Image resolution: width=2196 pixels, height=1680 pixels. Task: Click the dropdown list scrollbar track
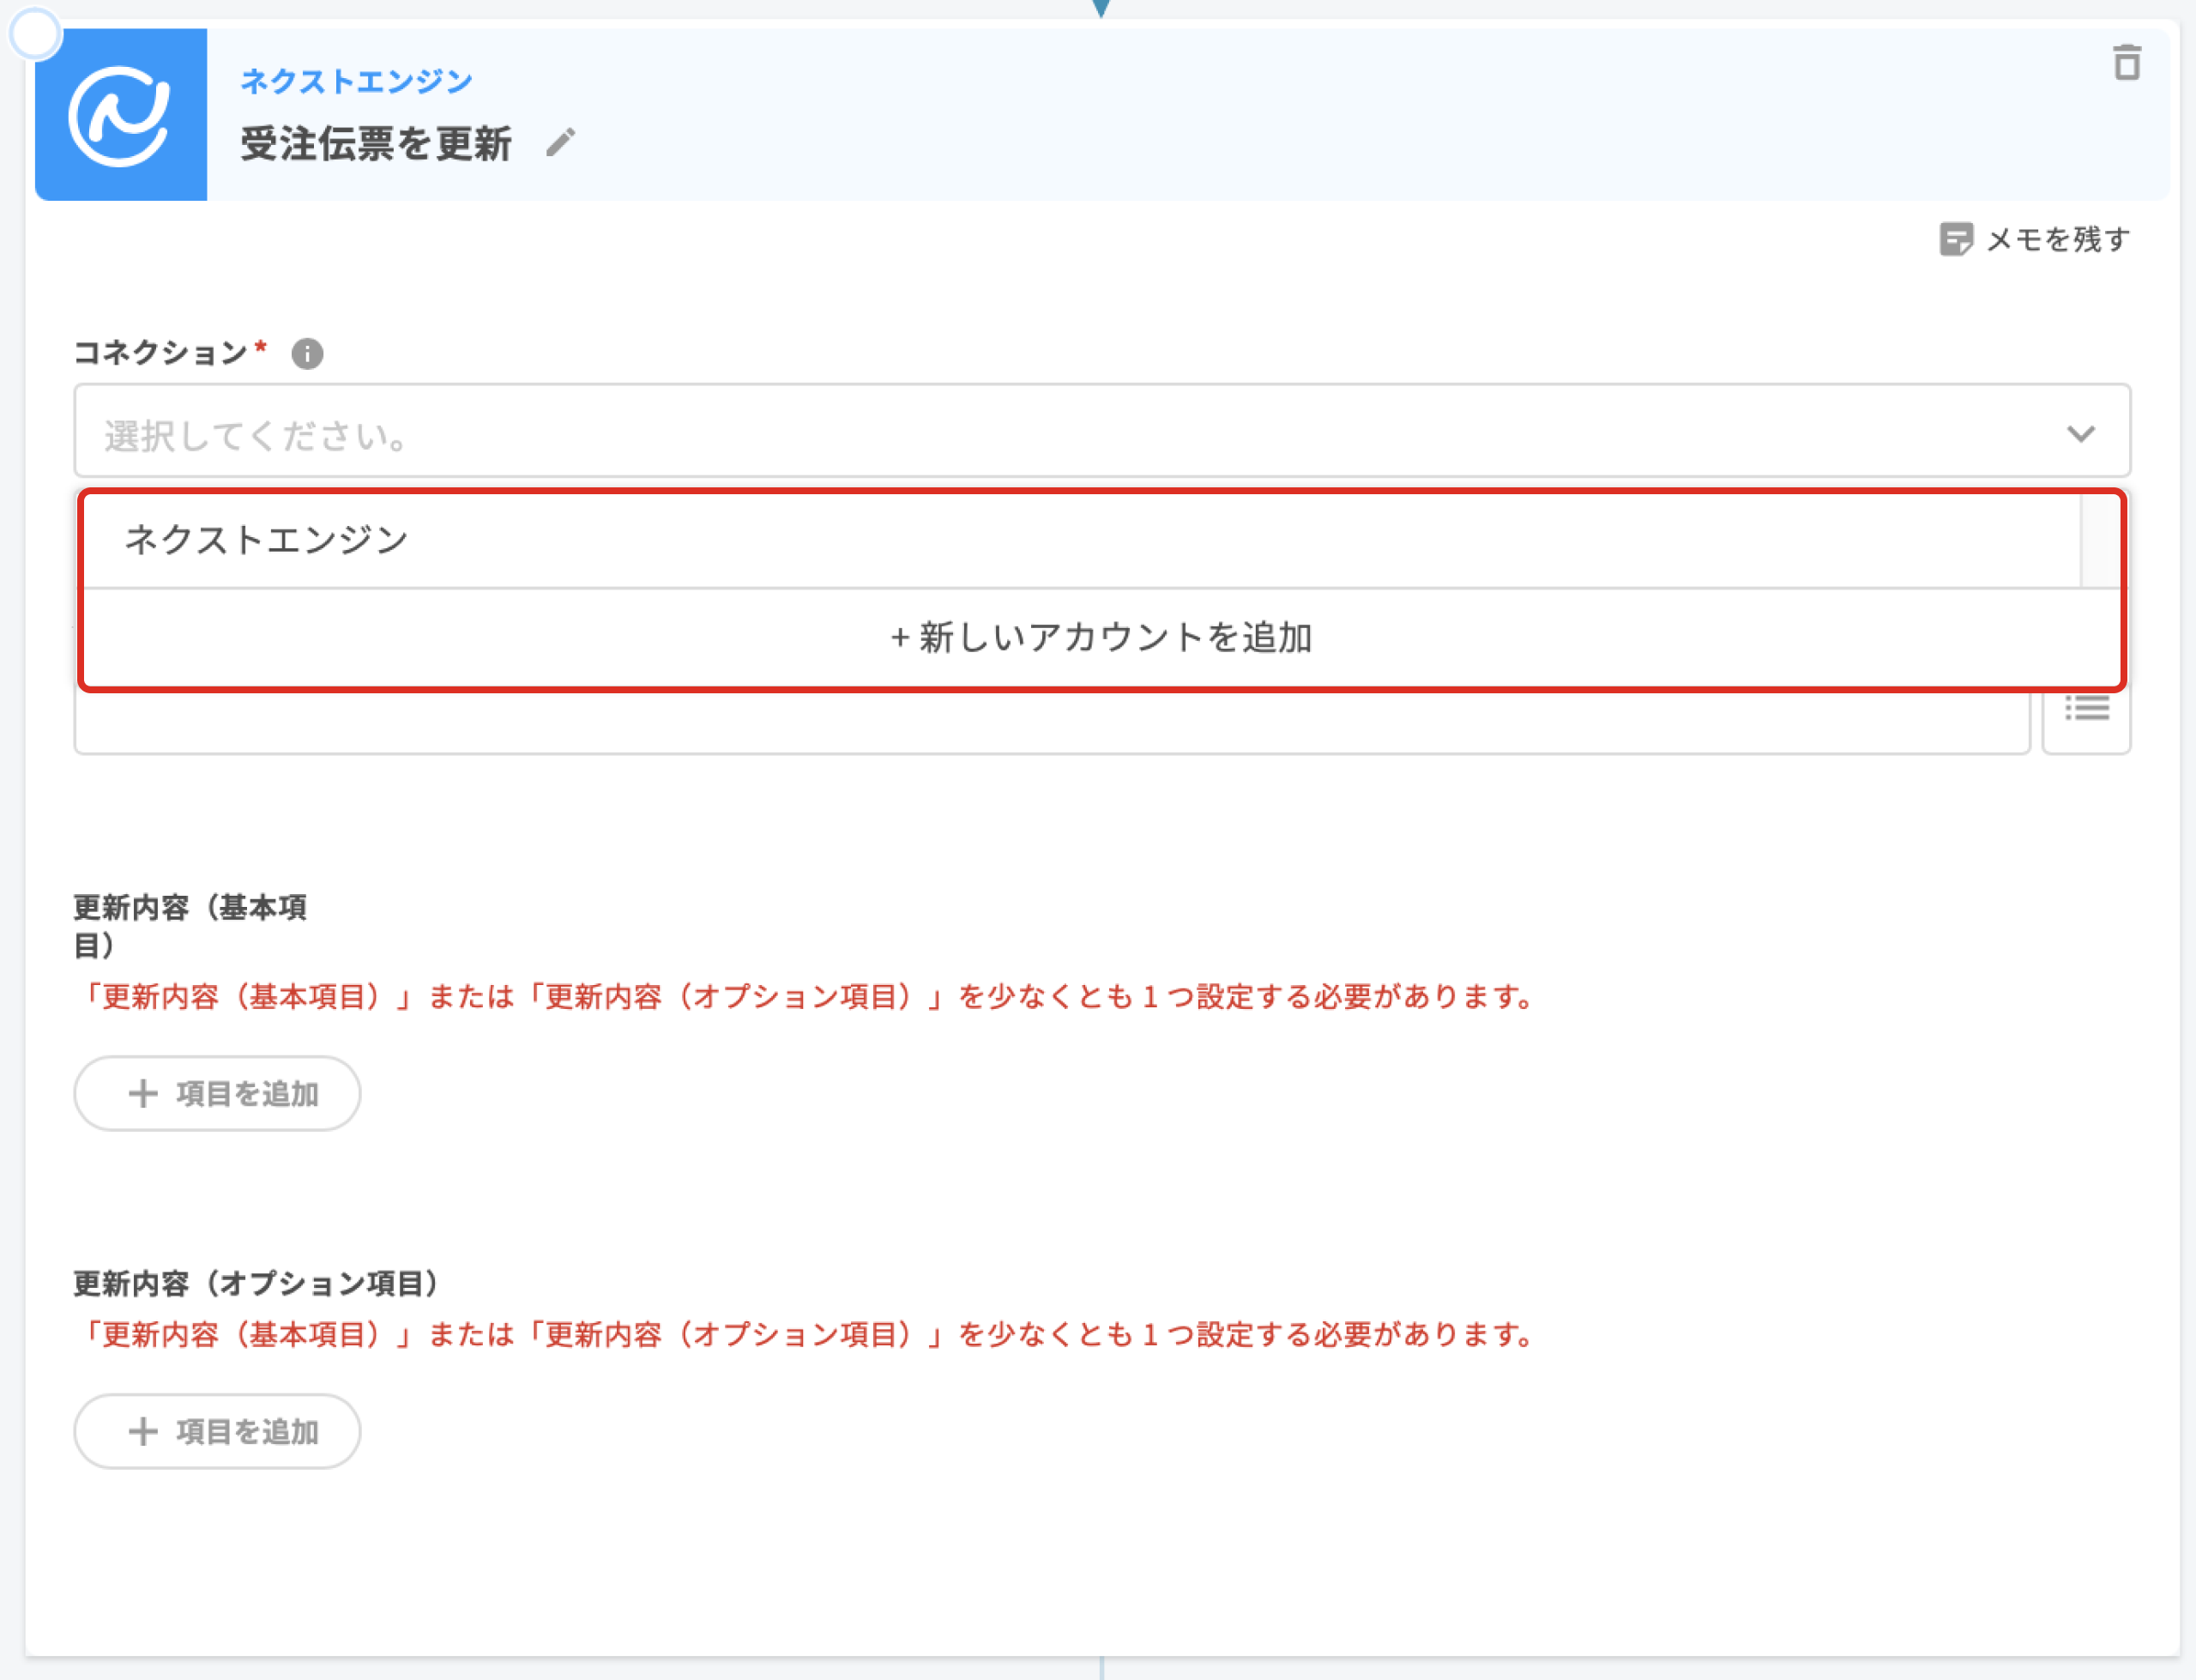click(2099, 540)
